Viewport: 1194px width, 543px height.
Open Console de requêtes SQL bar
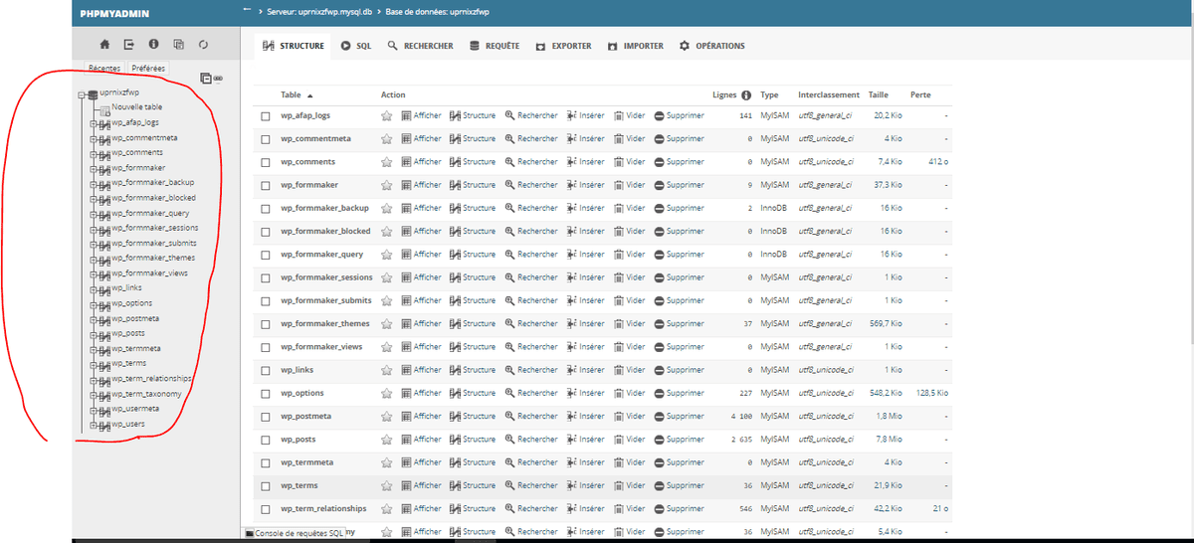click(295, 534)
